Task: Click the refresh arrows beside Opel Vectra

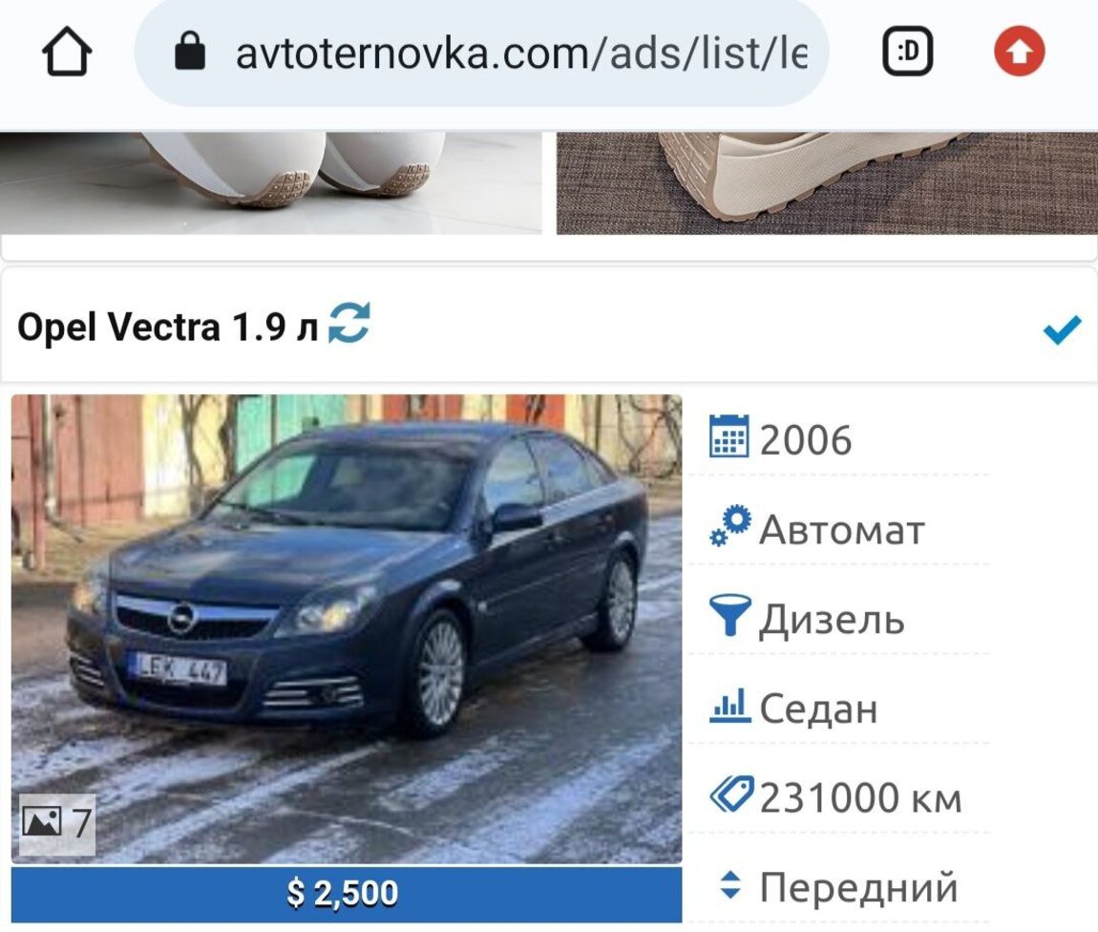Action: [348, 323]
